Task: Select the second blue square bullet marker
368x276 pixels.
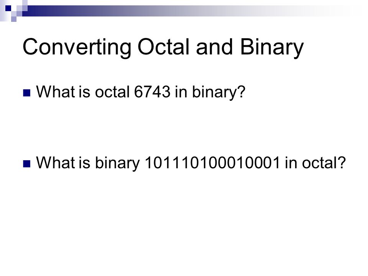Action: [27, 164]
